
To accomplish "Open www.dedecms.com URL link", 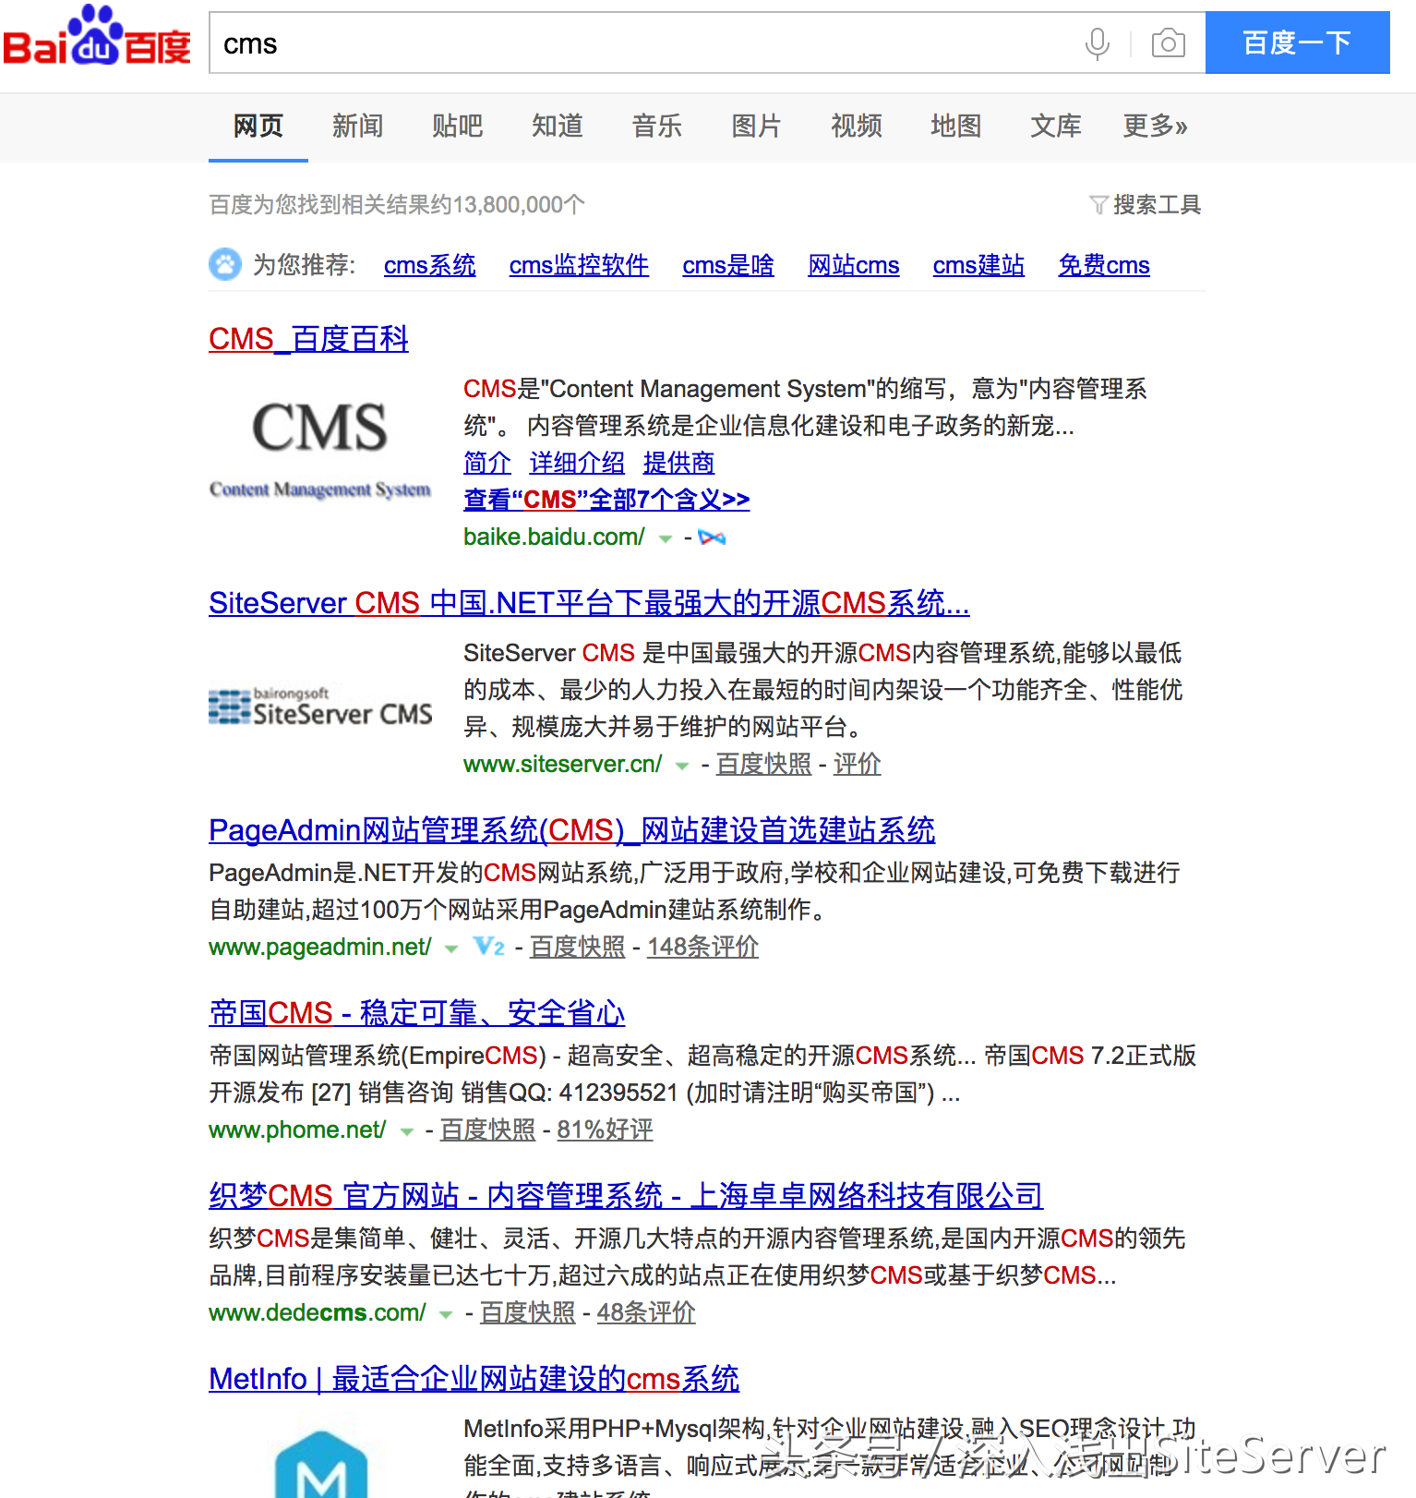I will 318,1312.
